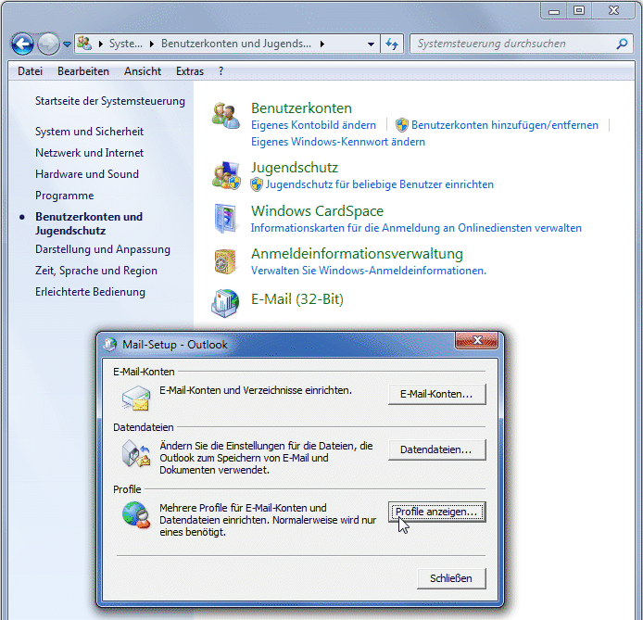Click Verwalten Sie Windows-Anmeldeinformationen

[x=369, y=271]
